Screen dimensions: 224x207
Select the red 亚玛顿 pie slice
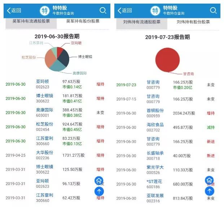(60, 51)
